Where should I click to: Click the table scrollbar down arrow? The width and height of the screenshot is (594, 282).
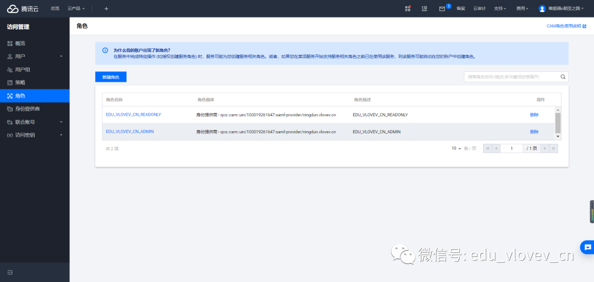click(x=558, y=137)
